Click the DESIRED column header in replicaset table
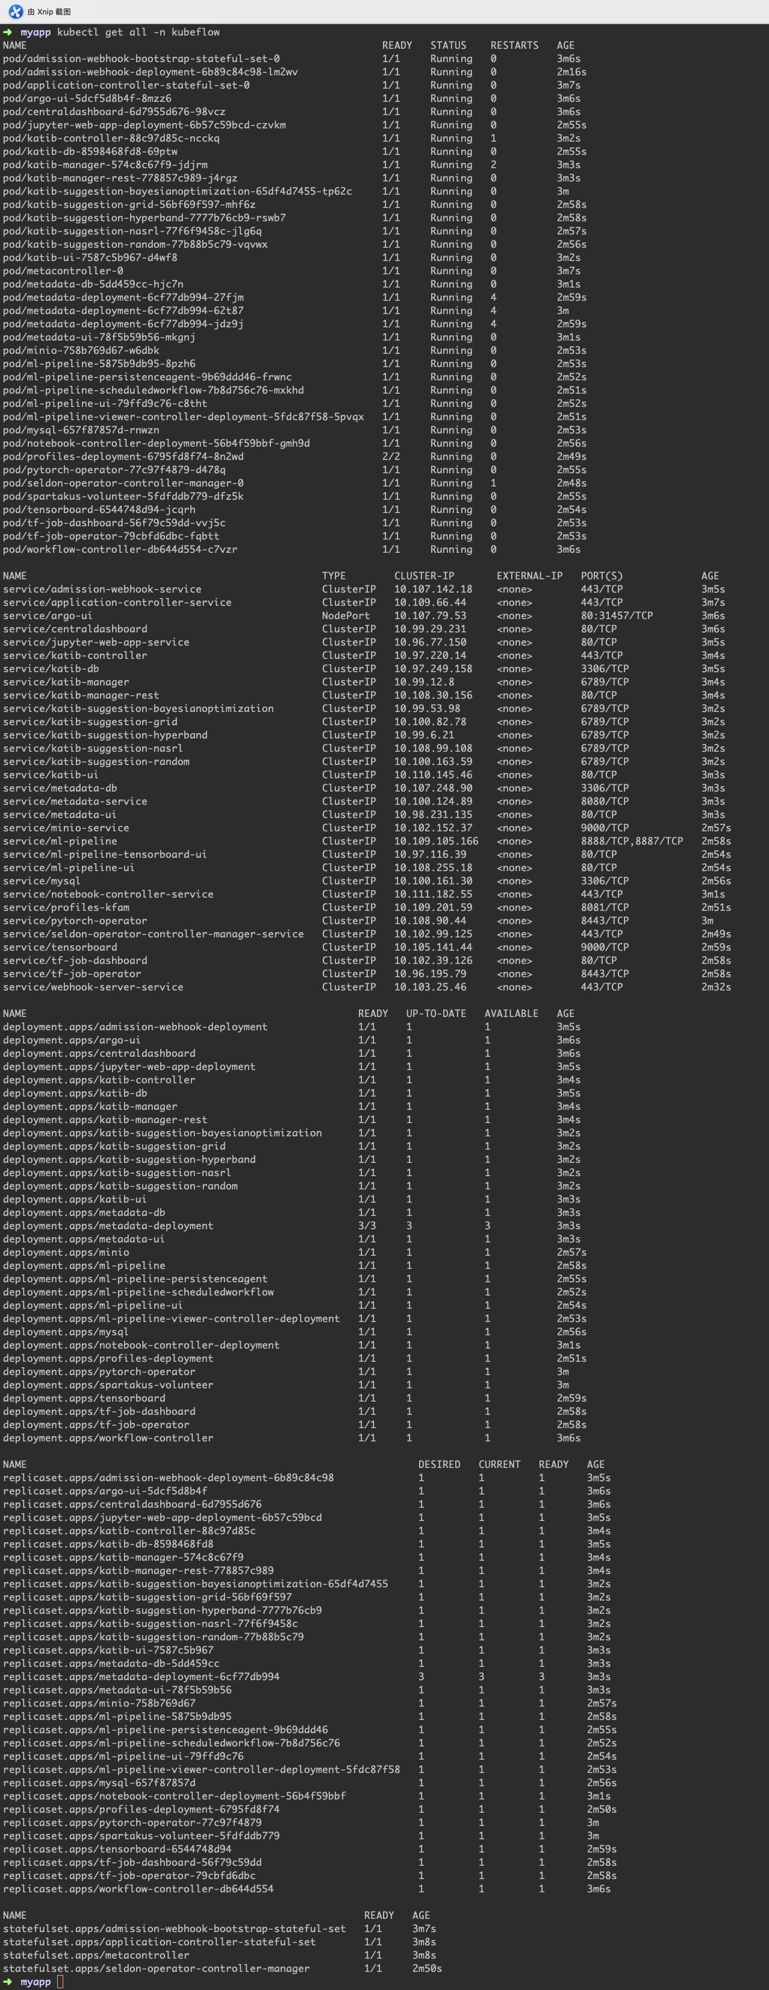This screenshot has width=769, height=1990. tap(439, 1465)
